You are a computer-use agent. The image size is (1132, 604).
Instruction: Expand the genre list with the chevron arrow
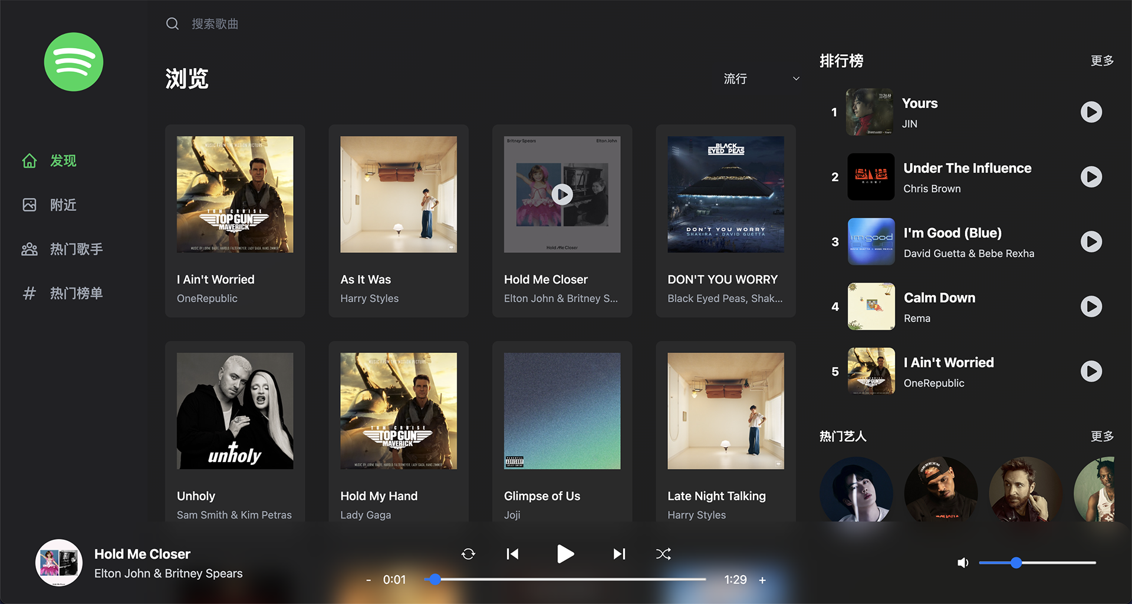point(796,79)
